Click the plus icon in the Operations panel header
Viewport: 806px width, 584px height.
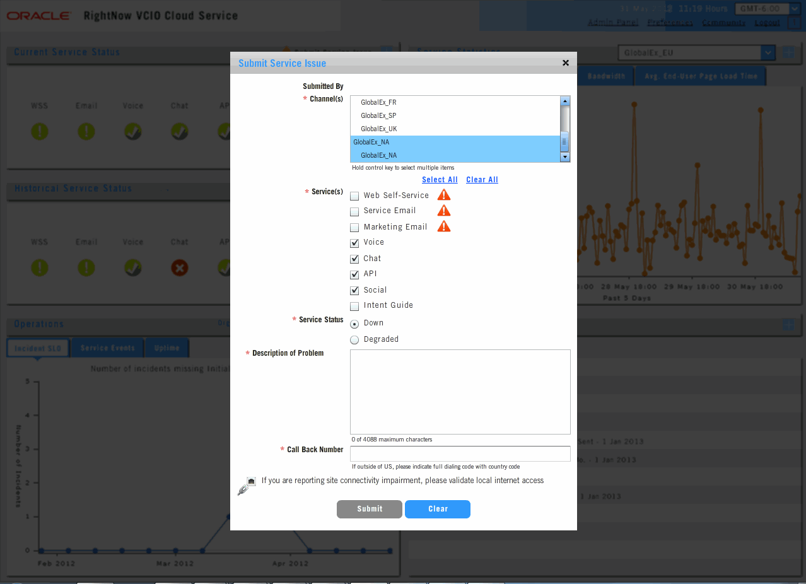tap(788, 324)
